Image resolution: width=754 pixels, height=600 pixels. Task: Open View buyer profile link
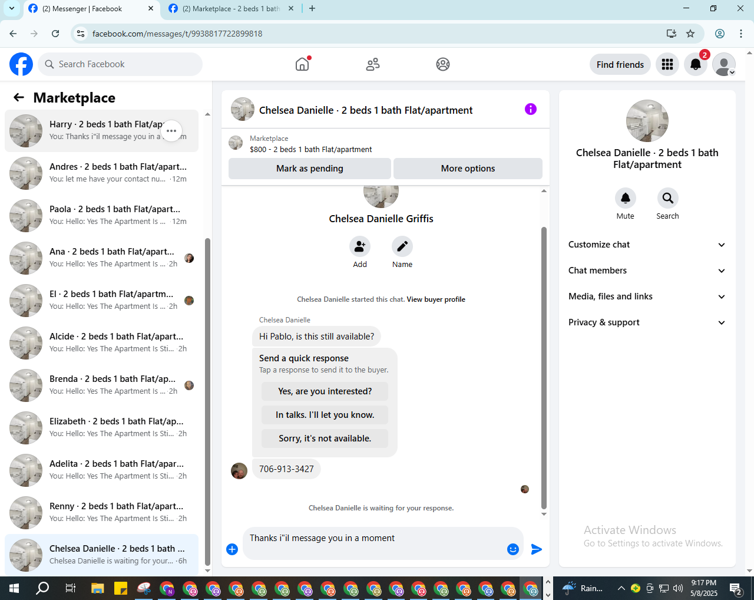click(x=436, y=299)
